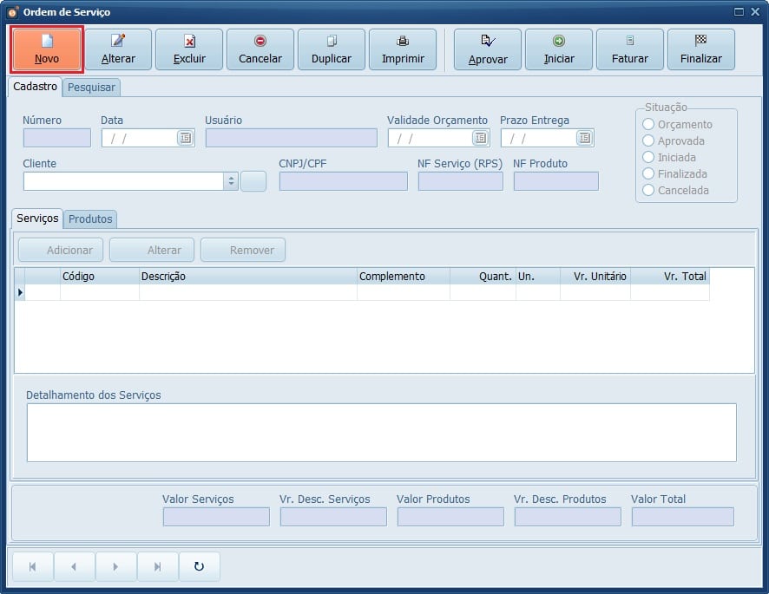Finish the order with Finalizar

pos(701,49)
